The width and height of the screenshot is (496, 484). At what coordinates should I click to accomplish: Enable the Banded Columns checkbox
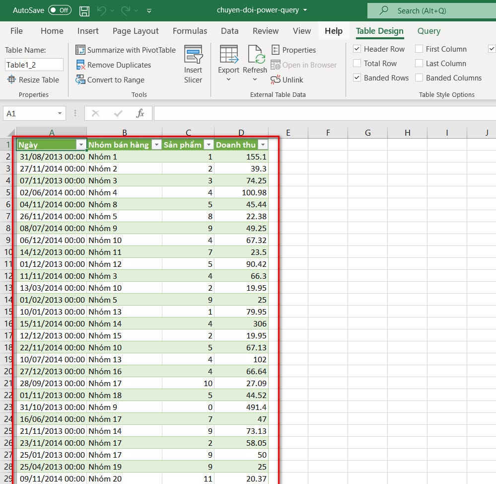point(419,78)
